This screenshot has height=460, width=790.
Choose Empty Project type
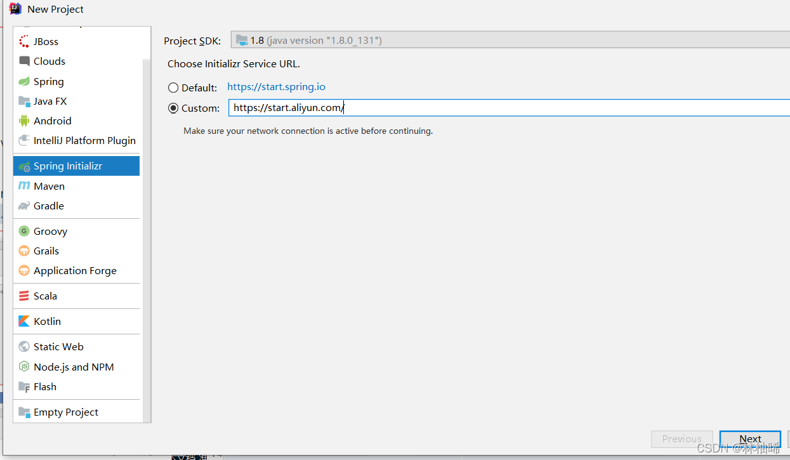point(76,412)
